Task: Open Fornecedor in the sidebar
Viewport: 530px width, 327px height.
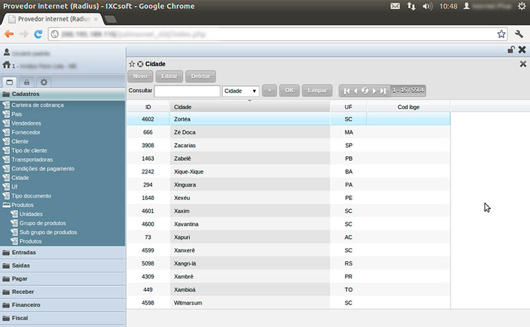Action: [x=26, y=132]
